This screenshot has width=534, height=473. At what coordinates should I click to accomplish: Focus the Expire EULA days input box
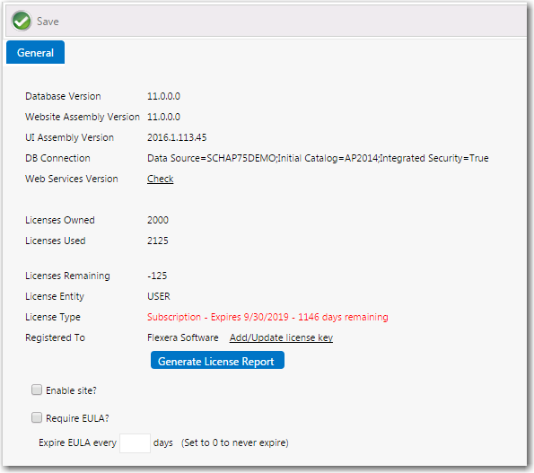(x=135, y=443)
